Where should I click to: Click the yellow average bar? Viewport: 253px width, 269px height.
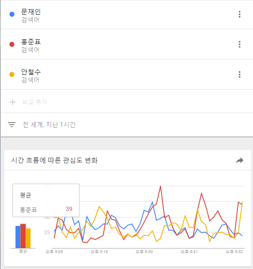pos(28,238)
